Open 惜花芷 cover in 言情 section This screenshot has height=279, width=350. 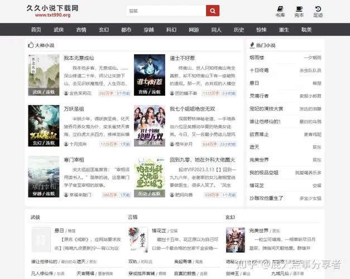[138, 240]
